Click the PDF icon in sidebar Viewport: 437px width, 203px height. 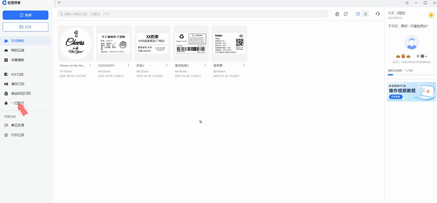6,75
